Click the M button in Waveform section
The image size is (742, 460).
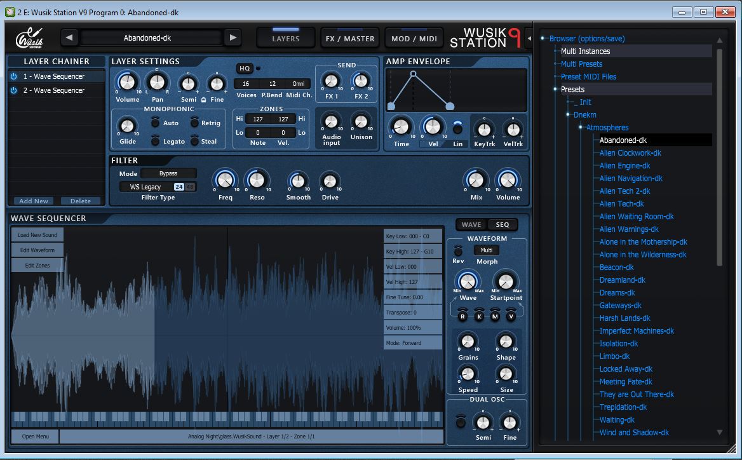coord(495,316)
